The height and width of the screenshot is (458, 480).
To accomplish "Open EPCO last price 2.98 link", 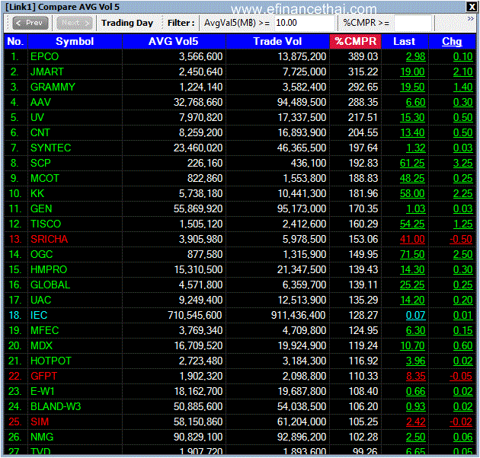I will click(415, 56).
